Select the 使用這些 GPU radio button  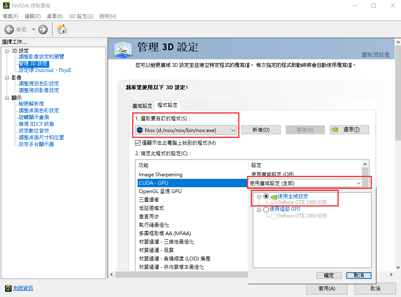(x=266, y=209)
